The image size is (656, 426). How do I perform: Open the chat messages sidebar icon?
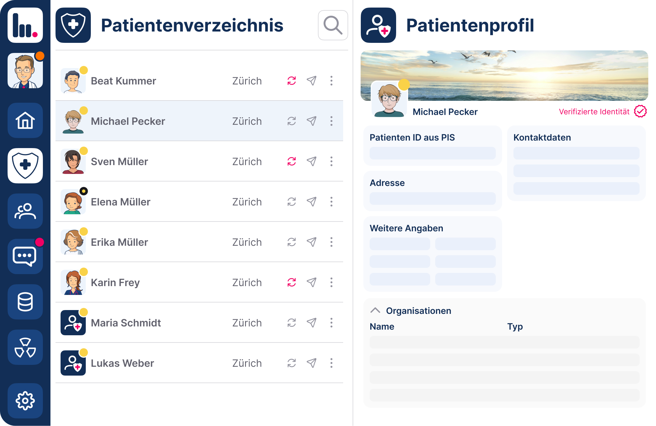point(25,256)
